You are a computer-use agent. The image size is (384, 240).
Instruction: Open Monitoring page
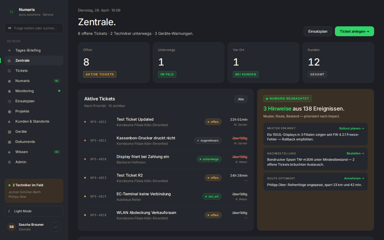pos(34,91)
